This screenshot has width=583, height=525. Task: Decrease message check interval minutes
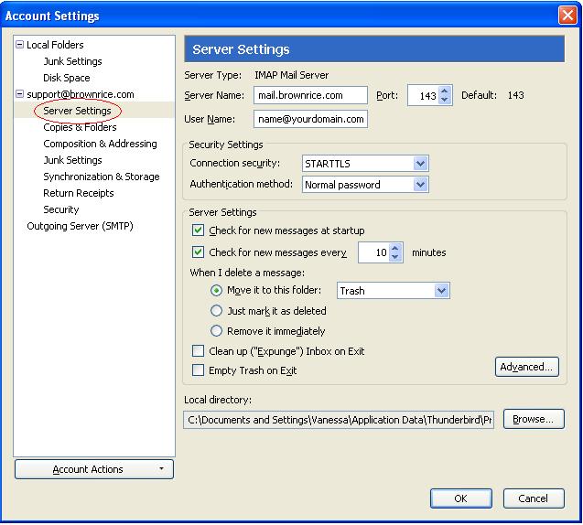pyautogui.click(x=395, y=257)
